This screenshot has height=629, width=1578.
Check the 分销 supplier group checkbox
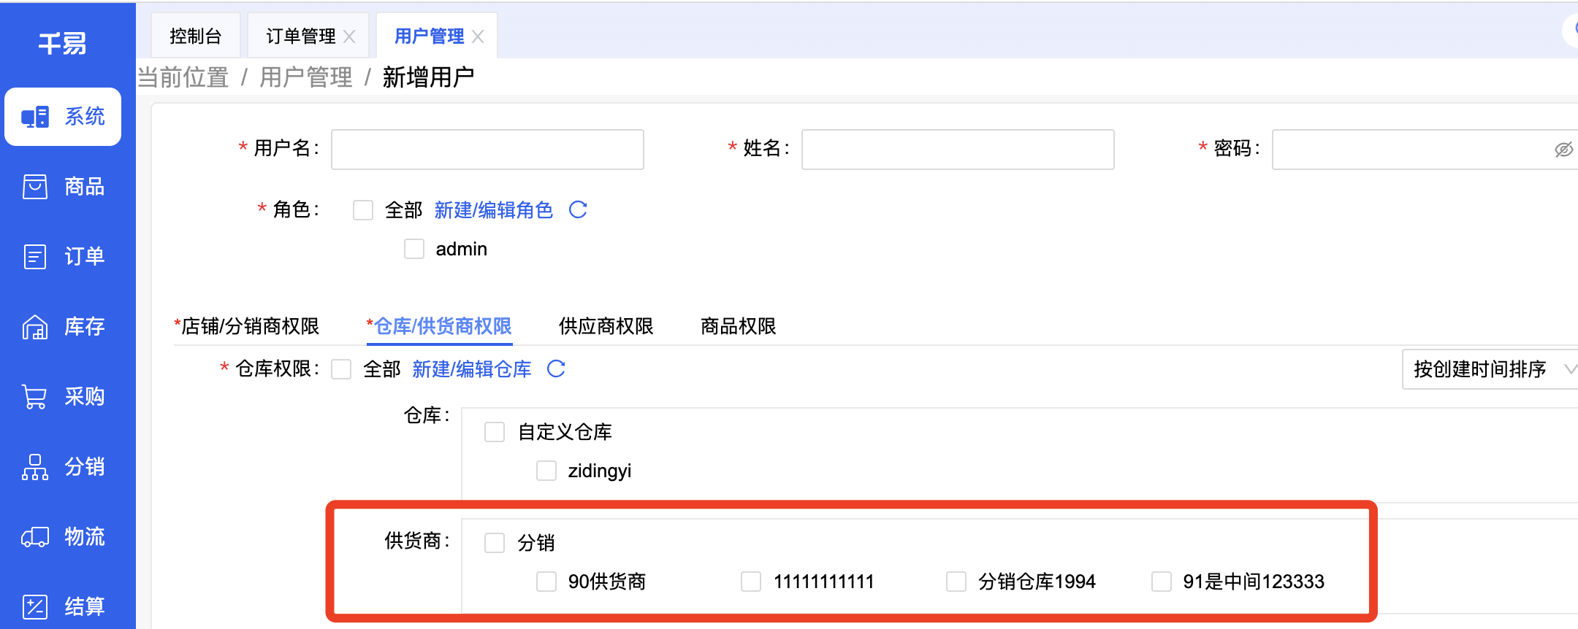(495, 543)
